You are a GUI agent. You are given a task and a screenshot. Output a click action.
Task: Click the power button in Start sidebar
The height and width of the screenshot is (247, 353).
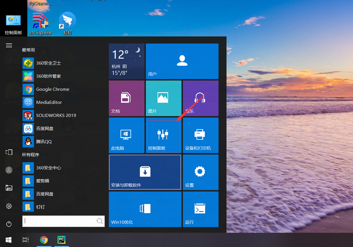click(9, 224)
